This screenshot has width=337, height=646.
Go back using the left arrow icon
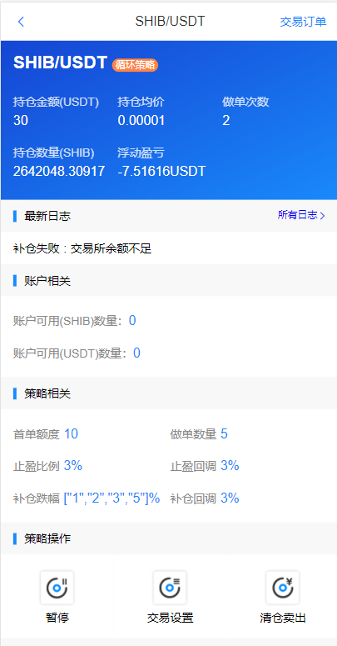(x=21, y=22)
